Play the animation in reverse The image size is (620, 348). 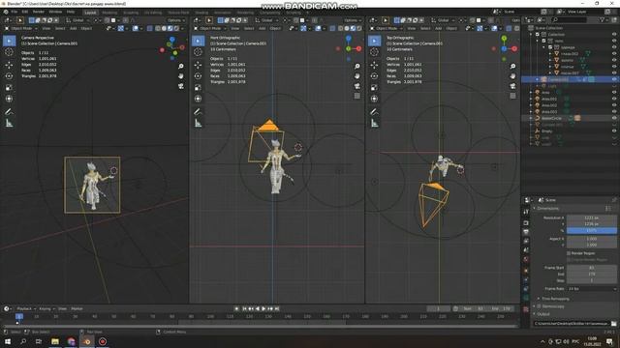click(x=258, y=308)
